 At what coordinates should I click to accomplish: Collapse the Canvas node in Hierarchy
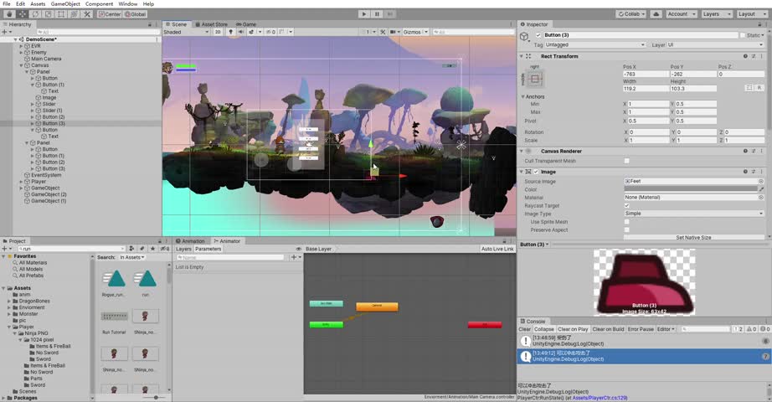coord(21,65)
